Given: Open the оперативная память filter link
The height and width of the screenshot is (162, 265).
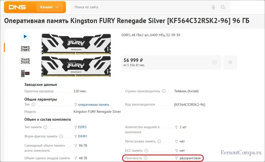Looking at the screenshot, I should (93, 105).
